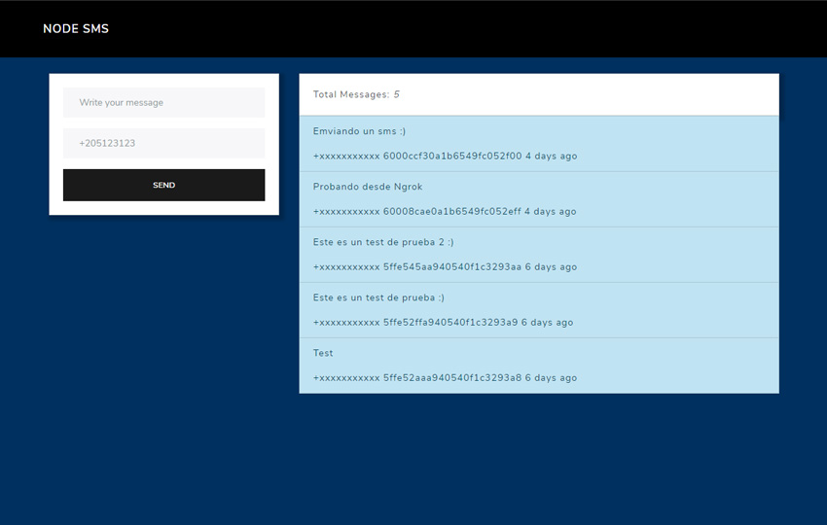Screen dimensions: 827x525
Task: Click the masked phone number under 'Emviando un sms'
Action: 346,156
